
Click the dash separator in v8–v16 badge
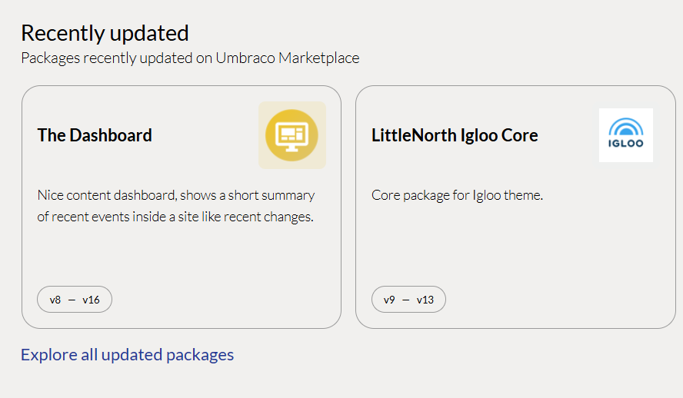[72, 300]
